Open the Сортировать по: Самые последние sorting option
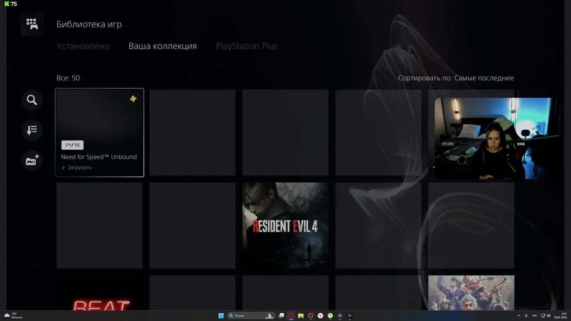Image resolution: width=571 pixels, height=321 pixels. coord(456,78)
